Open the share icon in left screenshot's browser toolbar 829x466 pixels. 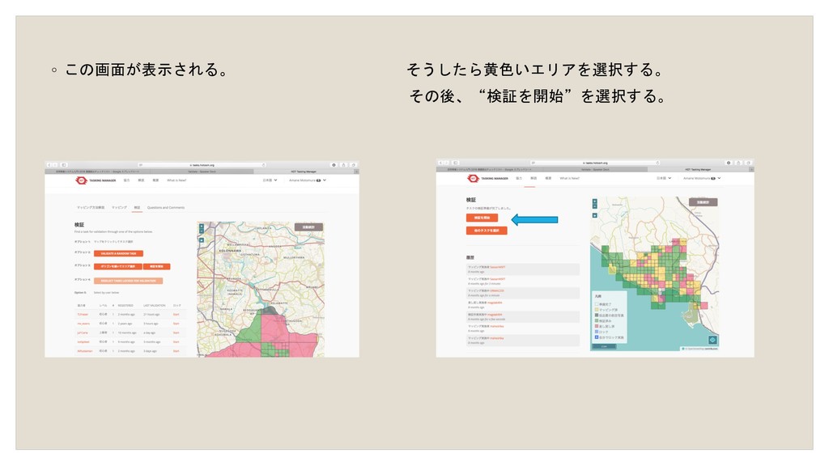pos(343,165)
